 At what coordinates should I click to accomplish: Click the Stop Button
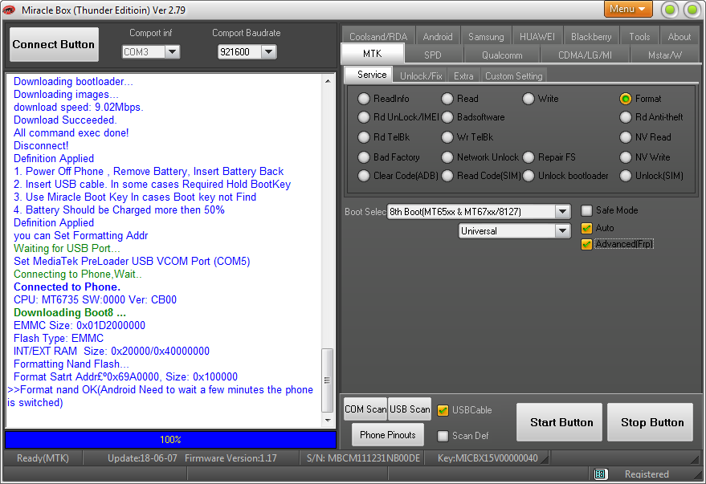(x=650, y=422)
